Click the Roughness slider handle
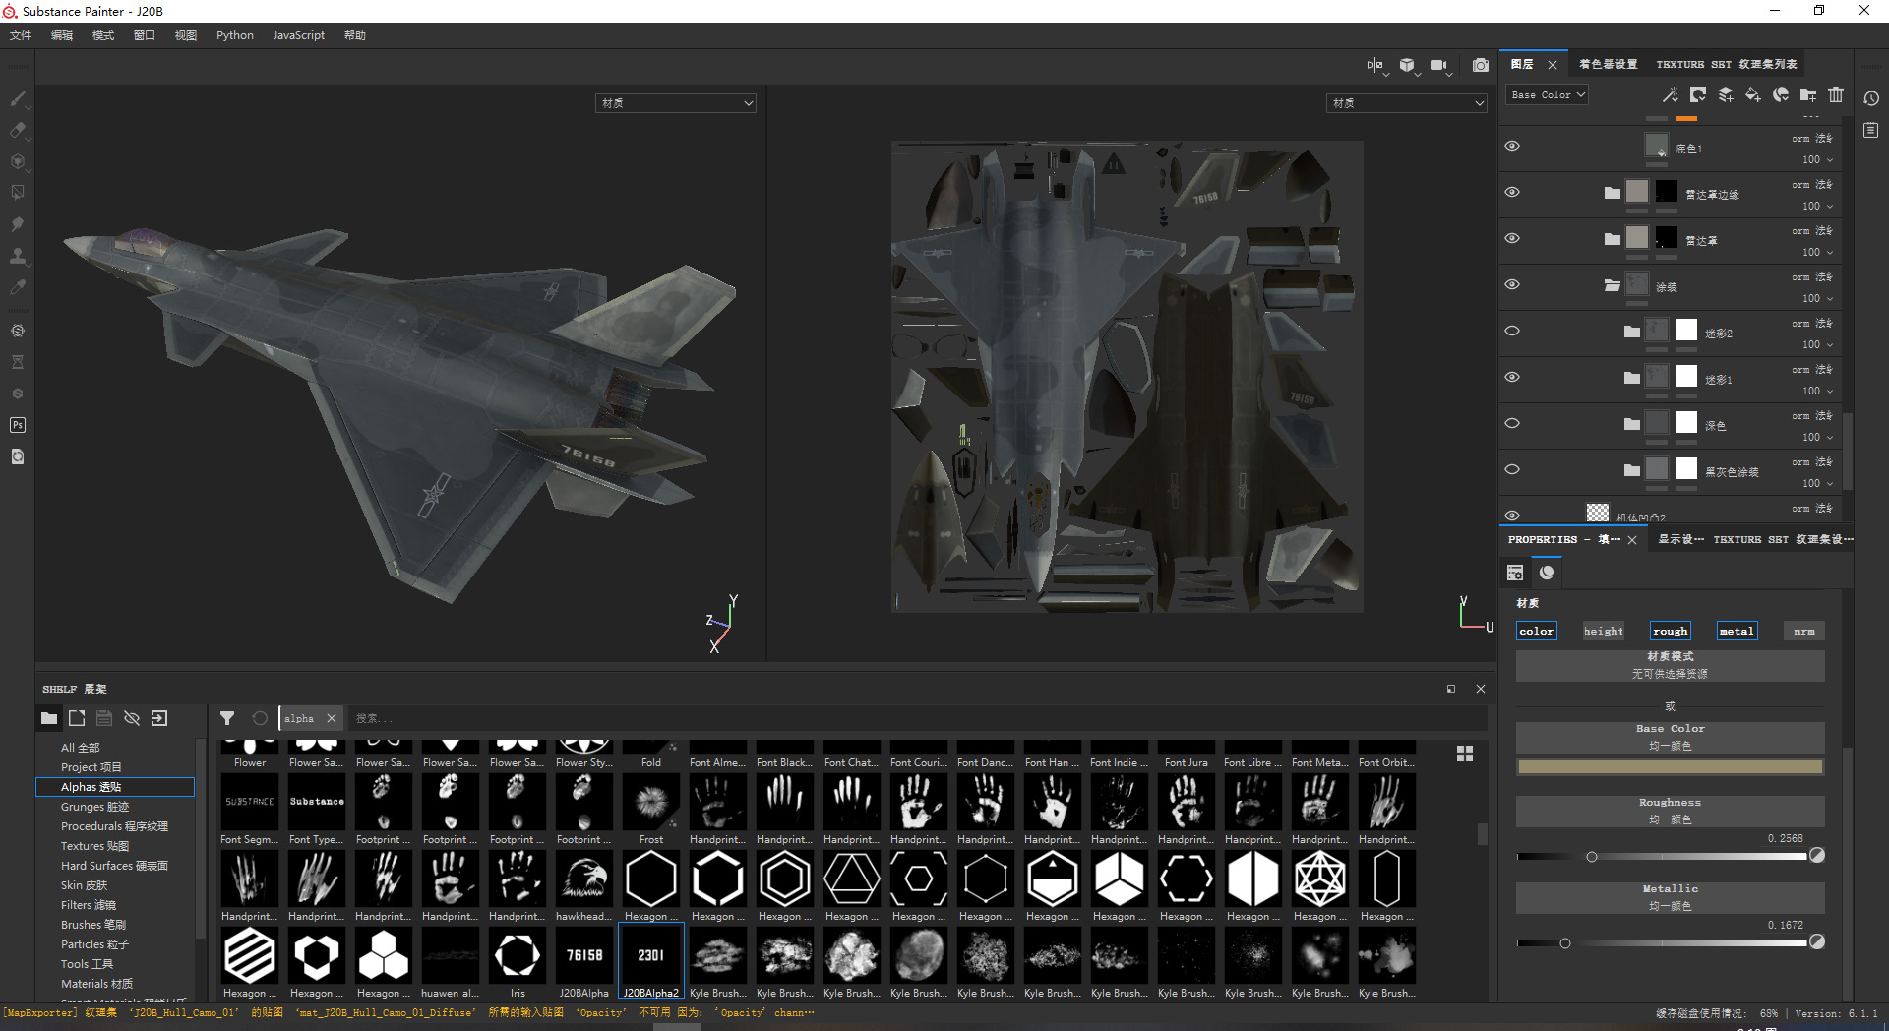Screen dimensions: 1889x1031 (1592, 857)
